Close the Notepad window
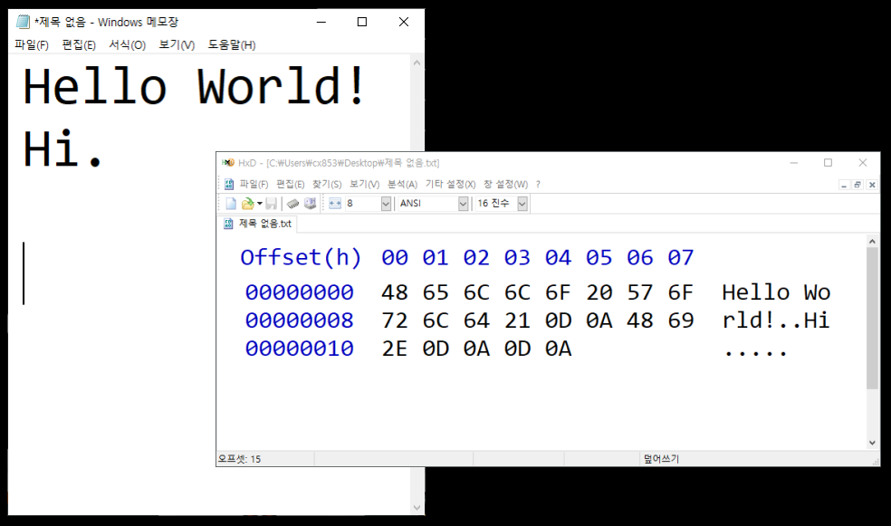 coord(404,22)
